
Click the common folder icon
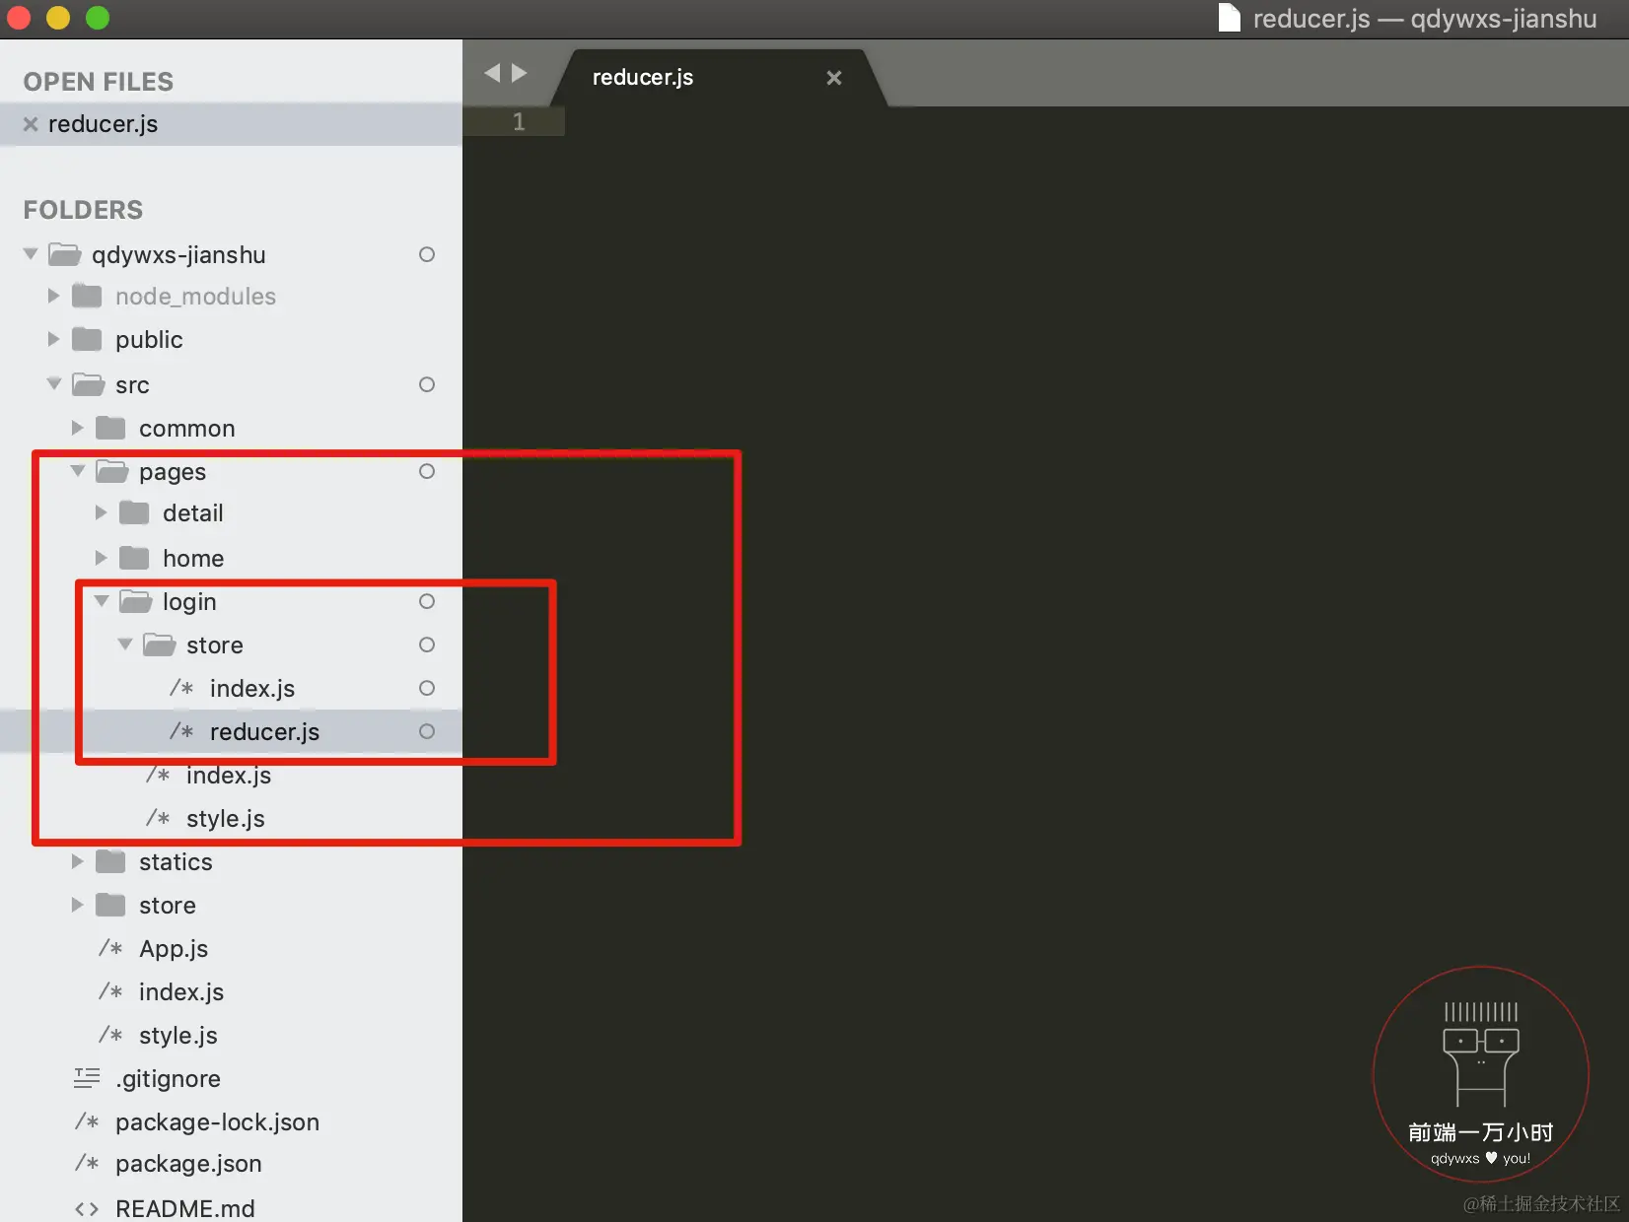(x=110, y=428)
